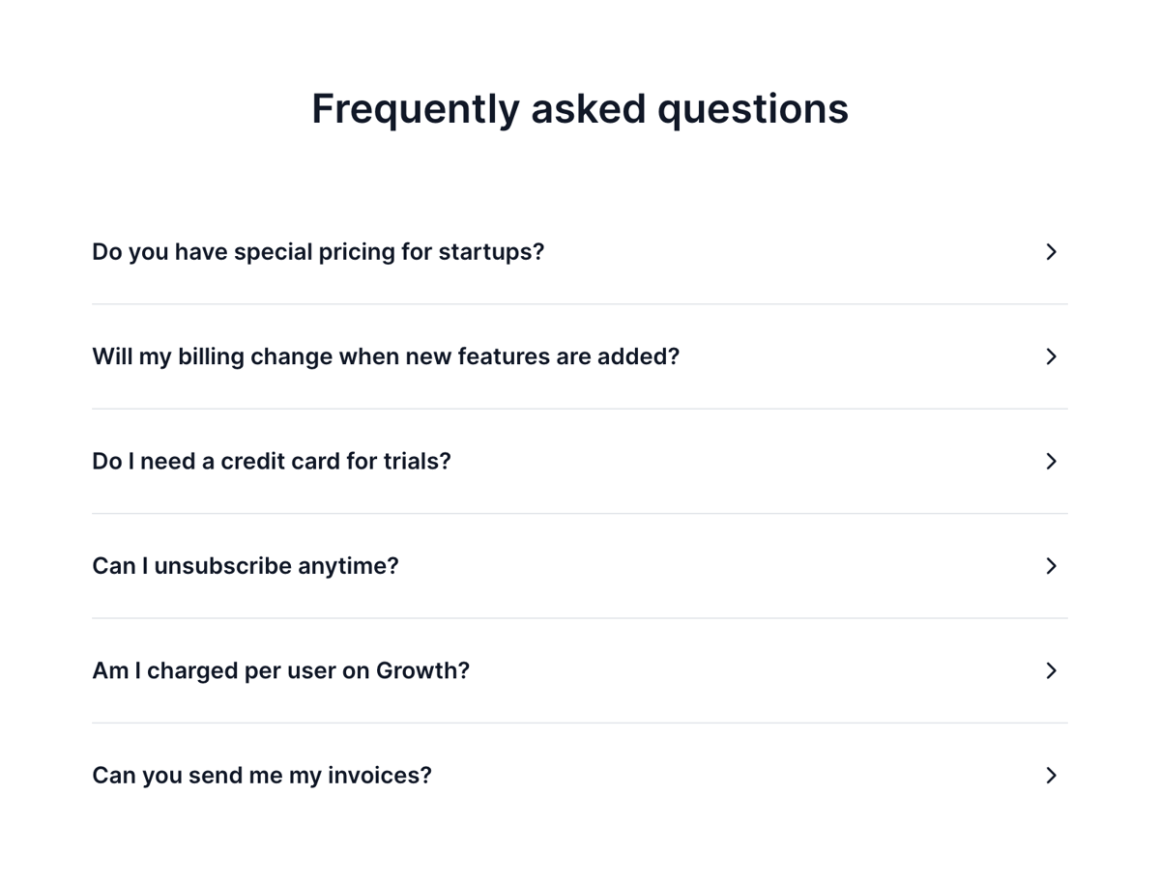The height and width of the screenshot is (880, 1160).
Task: Open 'Do I need a credit card for trials?'
Action: coord(271,461)
